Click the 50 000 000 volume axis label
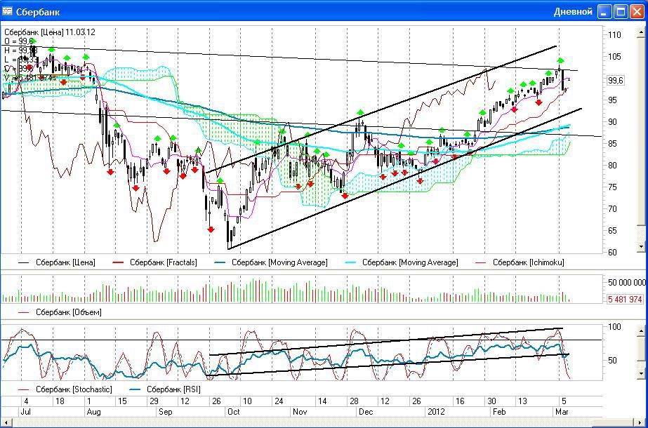Screen dimensions: 648x428 tap(626, 283)
